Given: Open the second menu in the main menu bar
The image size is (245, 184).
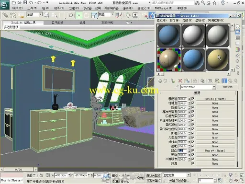Looking at the screenshot, I should click(x=33, y=8).
